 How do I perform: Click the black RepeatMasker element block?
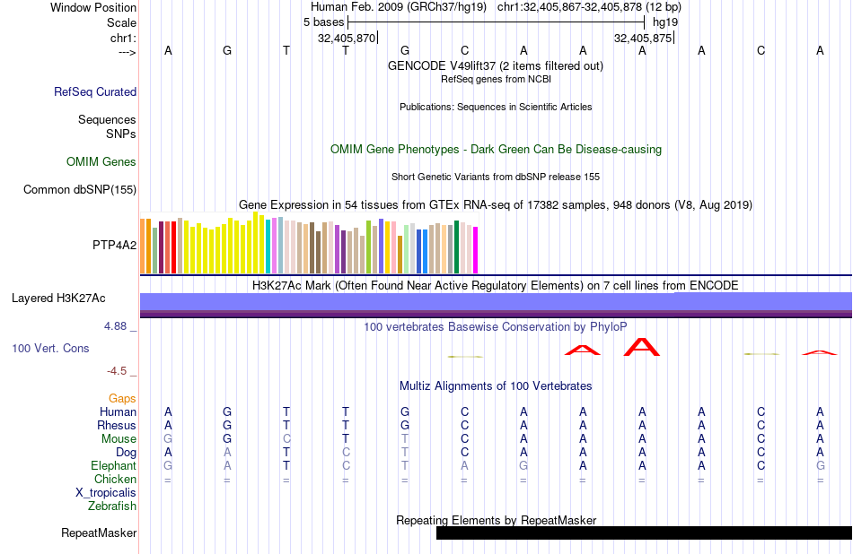(x=644, y=532)
